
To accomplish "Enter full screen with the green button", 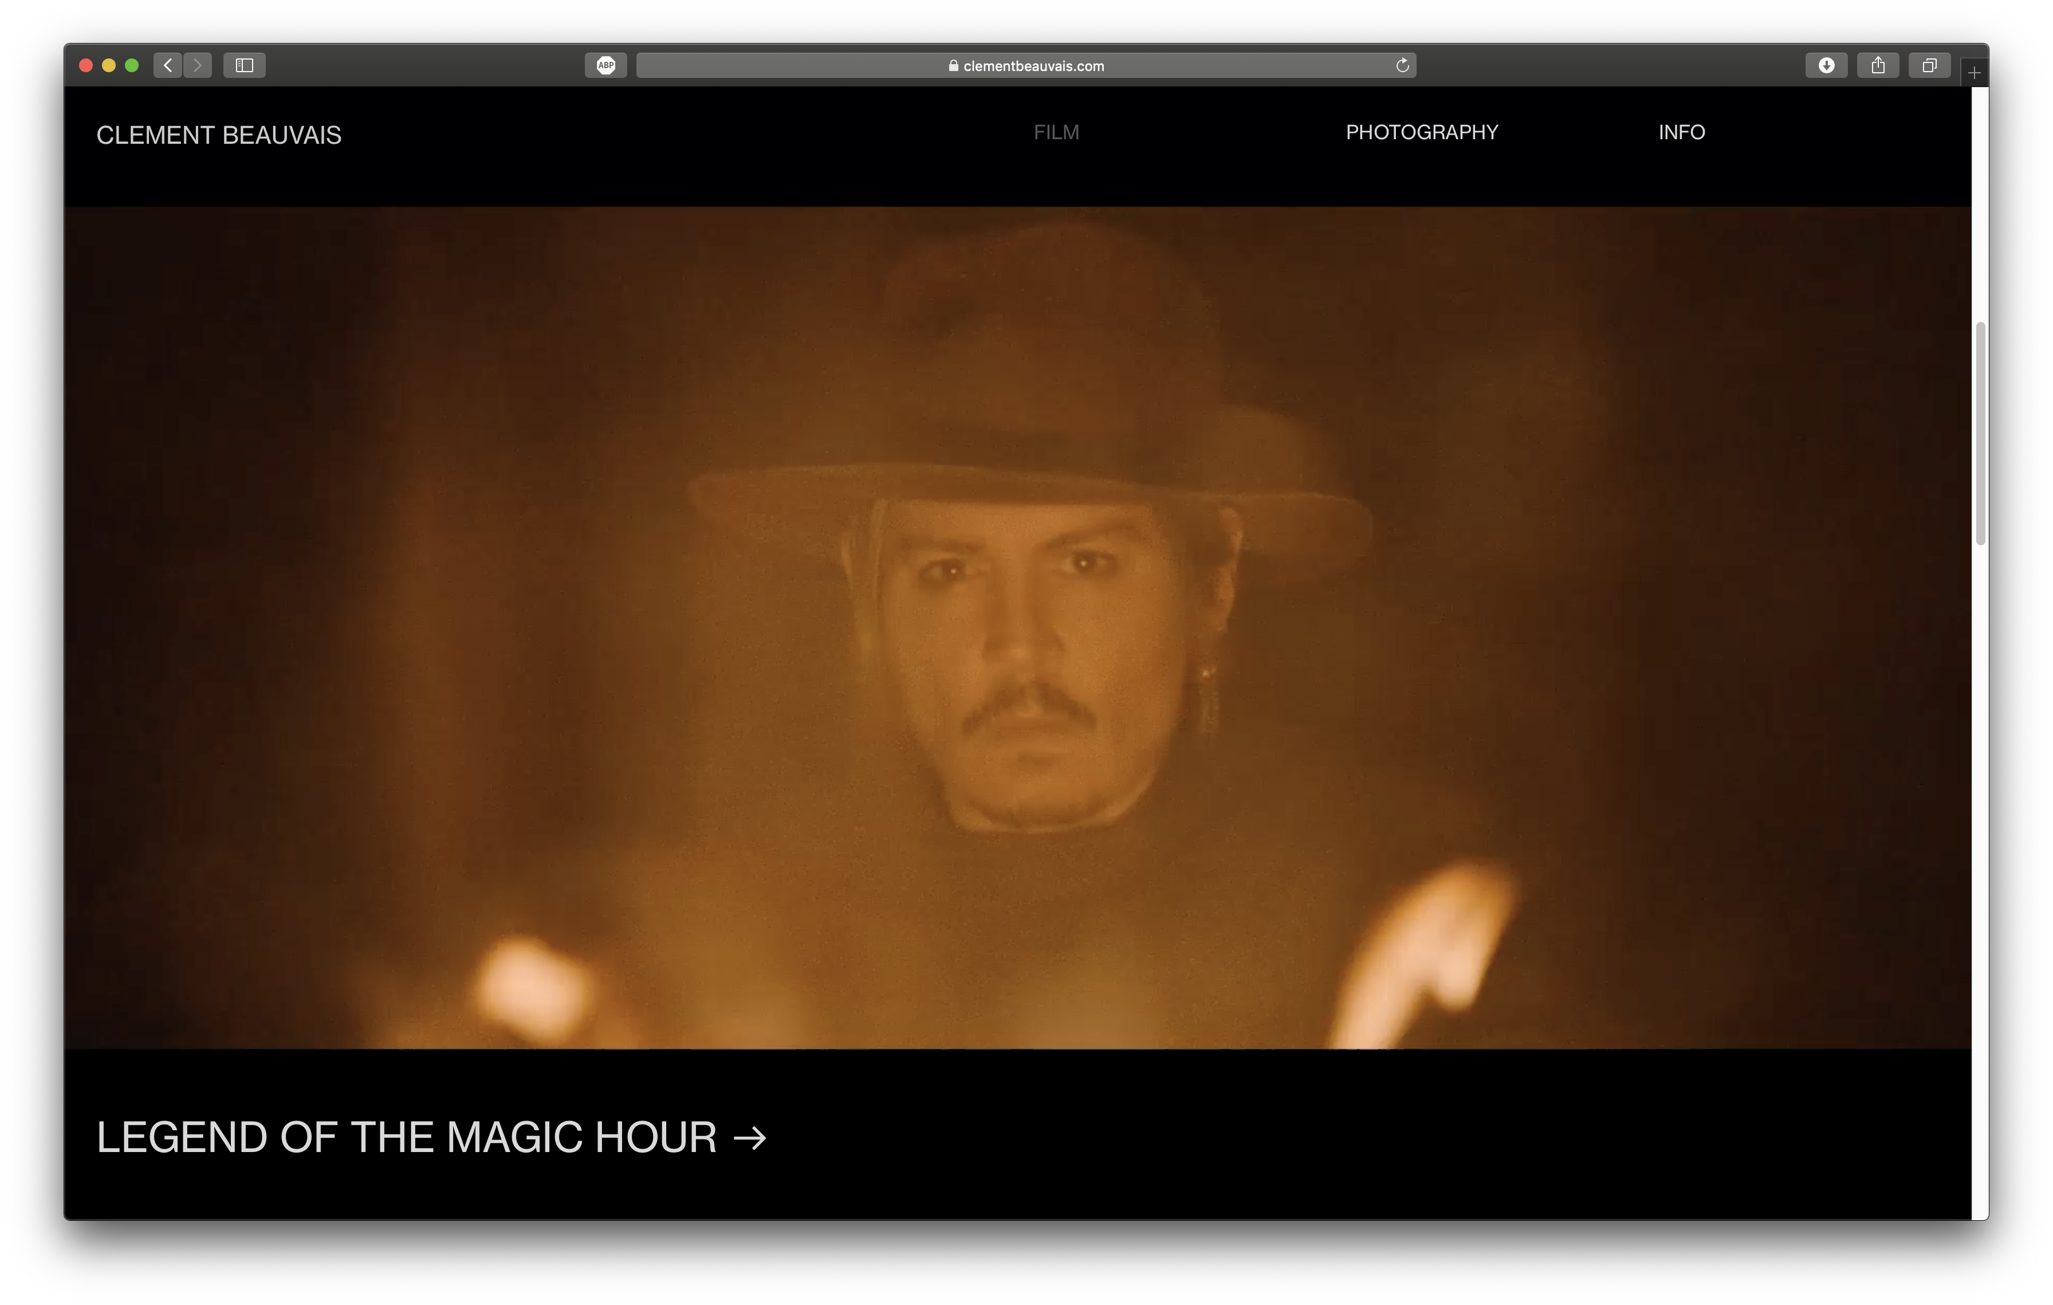I will (x=132, y=66).
